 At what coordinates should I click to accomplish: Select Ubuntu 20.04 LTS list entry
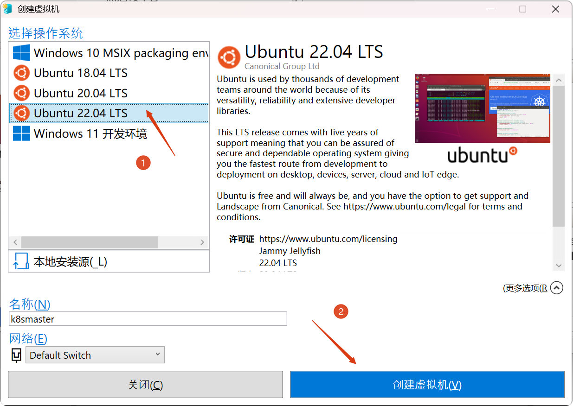(109, 93)
